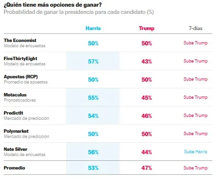Viewport: 217px width, 179px height.
Task: Click Trump 46% in PredictIt row
Action: point(147,116)
